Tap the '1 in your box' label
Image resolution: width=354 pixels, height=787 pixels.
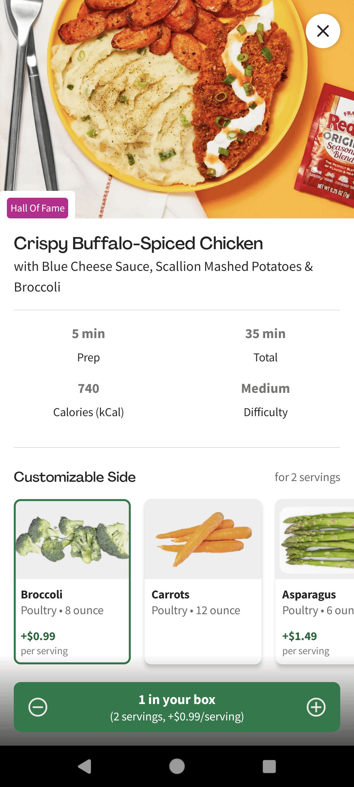[x=177, y=700]
